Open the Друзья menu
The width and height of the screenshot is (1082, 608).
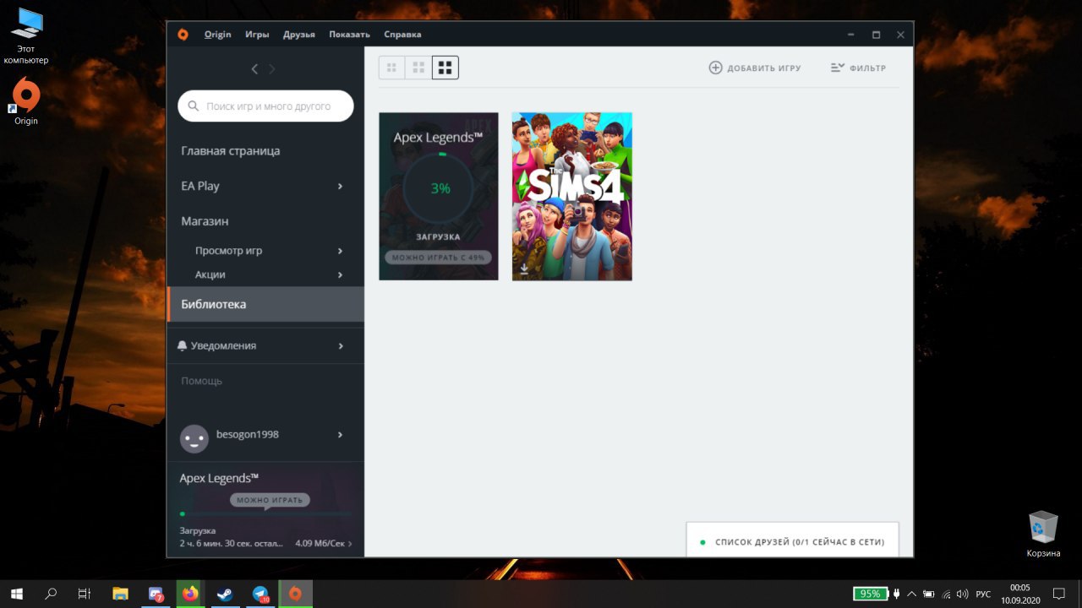299,35
